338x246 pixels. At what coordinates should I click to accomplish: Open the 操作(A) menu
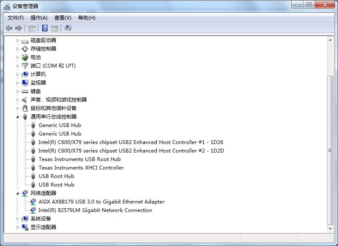(39, 18)
